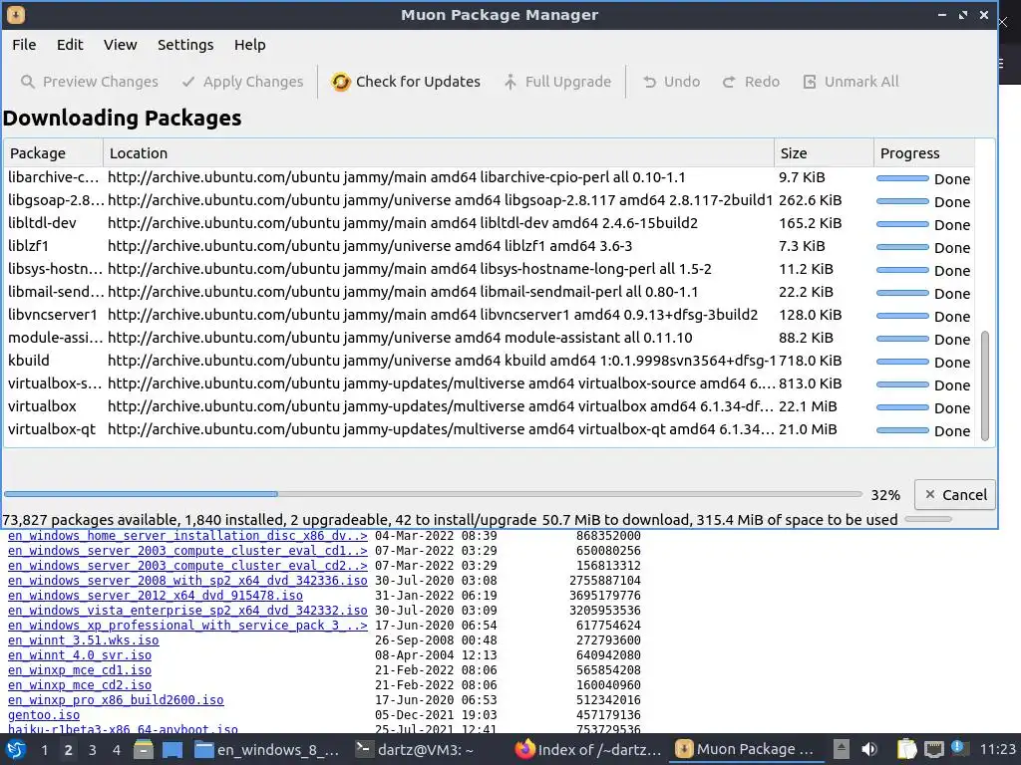The height and width of the screenshot is (765, 1021).
Task: Click the package list vertical scrollbar
Action: [x=984, y=385]
